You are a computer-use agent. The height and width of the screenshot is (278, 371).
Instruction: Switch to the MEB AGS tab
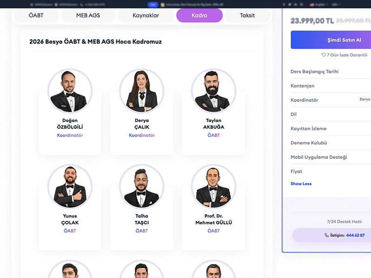pos(88,15)
